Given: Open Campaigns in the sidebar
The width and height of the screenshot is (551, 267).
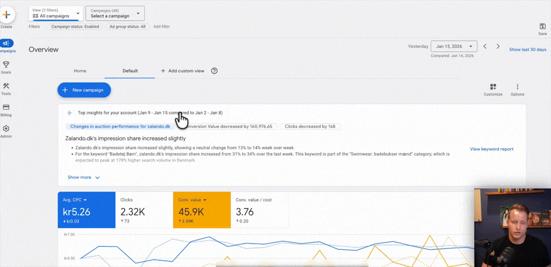Looking at the screenshot, I should pos(6,44).
